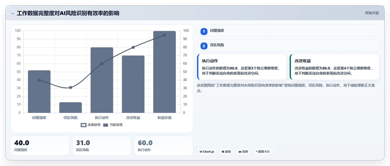Click the 复盘价值 x-axis label
Image resolution: width=390 pixels, height=166 pixels.
click(165, 118)
